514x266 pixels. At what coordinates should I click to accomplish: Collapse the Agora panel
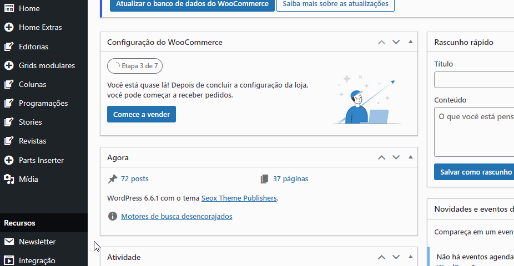[x=410, y=157]
